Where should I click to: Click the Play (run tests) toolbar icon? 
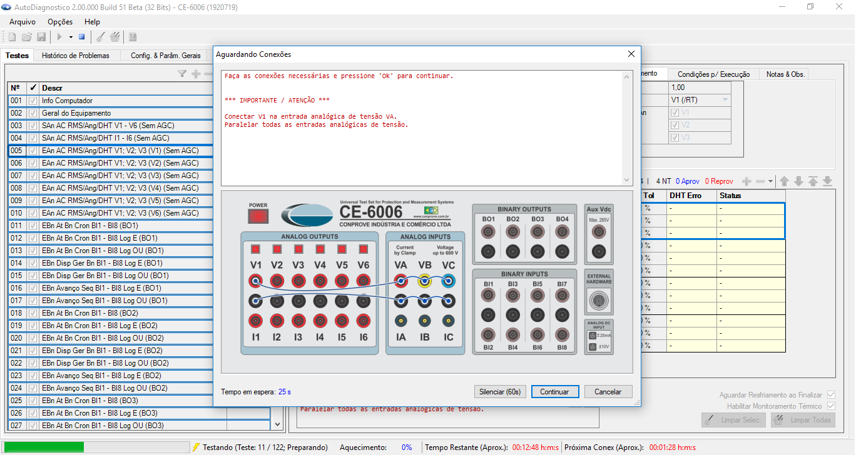pyautogui.click(x=59, y=37)
